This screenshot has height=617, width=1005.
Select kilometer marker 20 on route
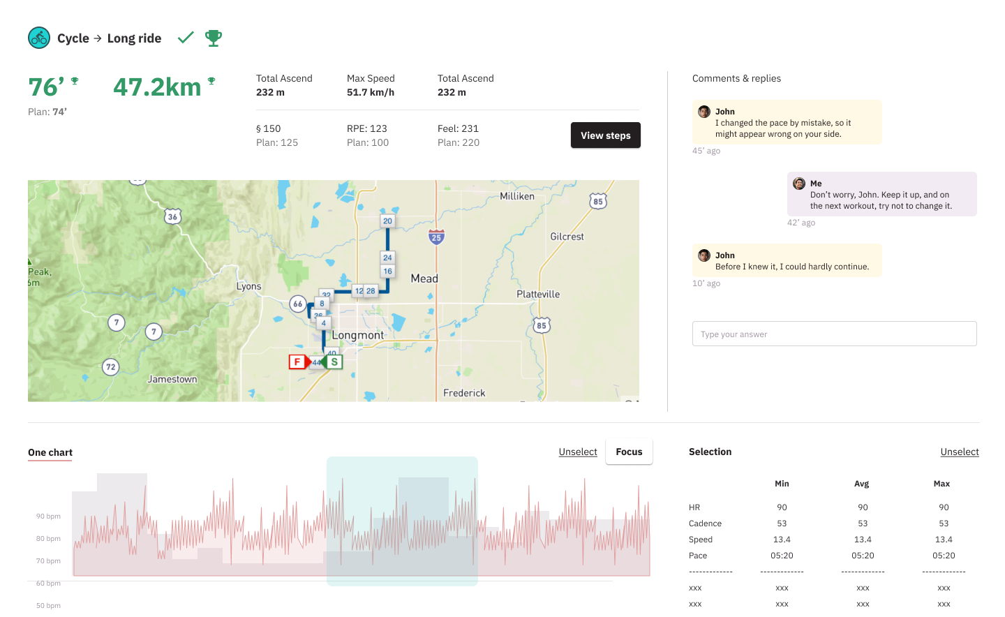(x=387, y=221)
